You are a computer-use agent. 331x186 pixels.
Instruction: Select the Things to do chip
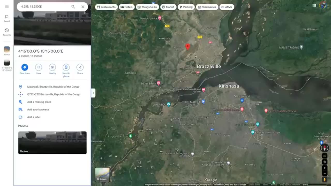(x=147, y=7)
